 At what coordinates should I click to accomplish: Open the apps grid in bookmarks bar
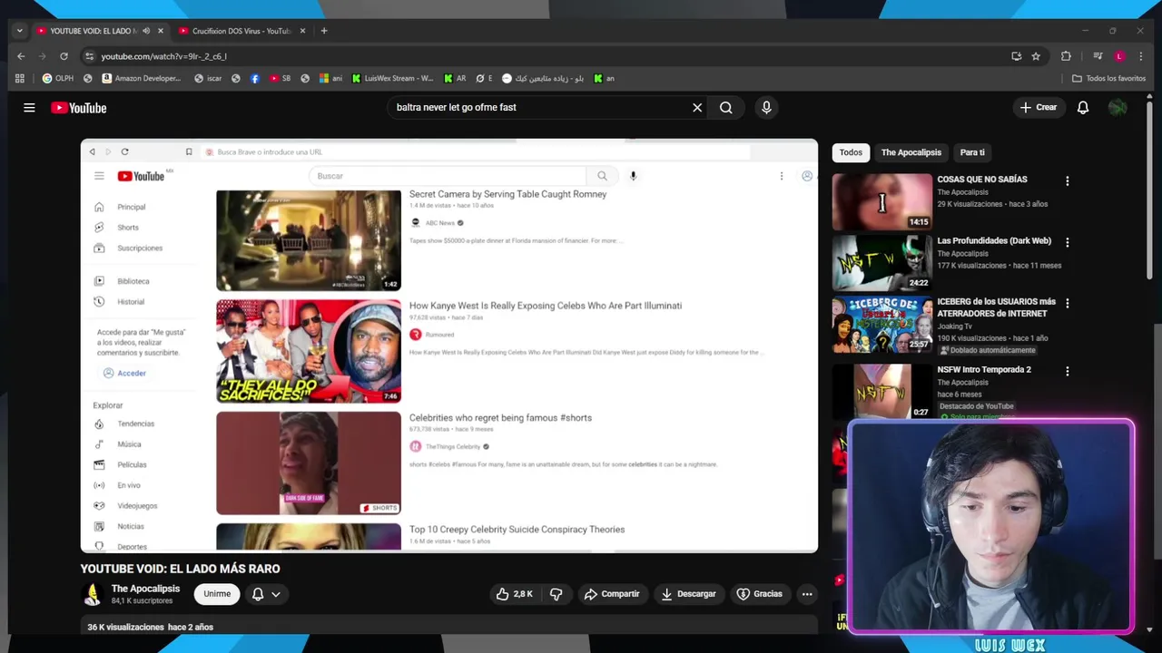pyautogui.click(x=20, y=79)
